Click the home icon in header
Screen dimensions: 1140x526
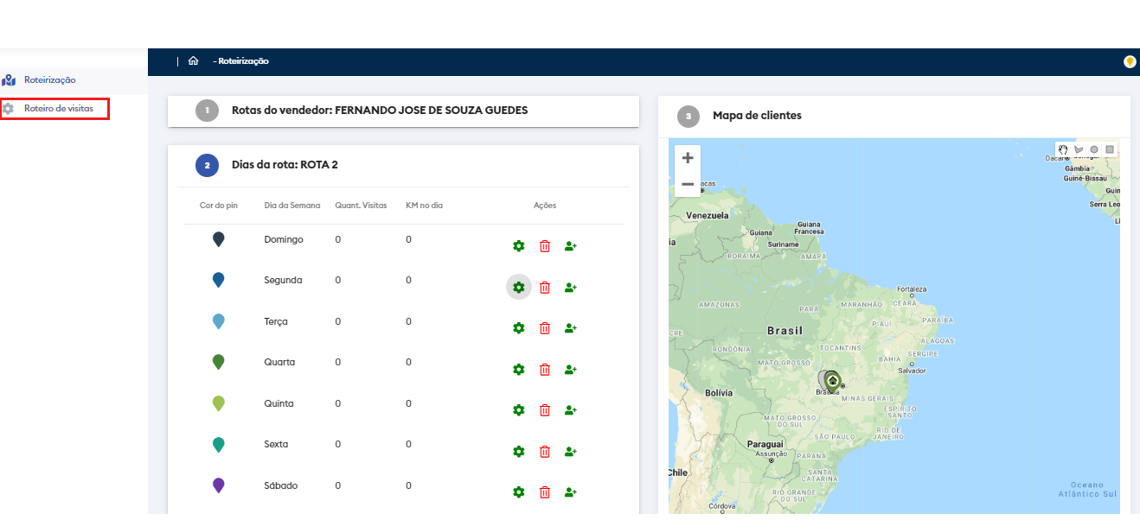click(193, 61)
